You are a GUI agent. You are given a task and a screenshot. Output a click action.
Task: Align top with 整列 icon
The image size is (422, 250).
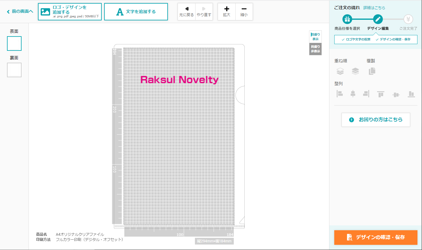[x=381, y=94]
